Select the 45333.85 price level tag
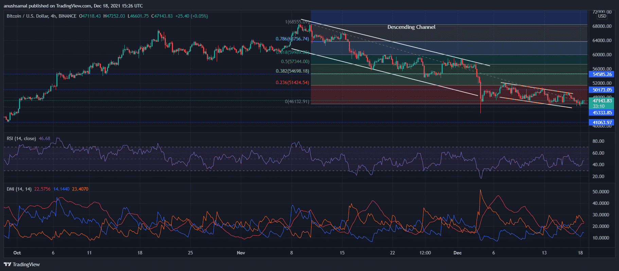 [602, 113]
